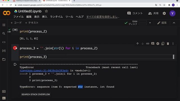Click the ディスク usage bar
180x101 pixels.
point(143,24)
